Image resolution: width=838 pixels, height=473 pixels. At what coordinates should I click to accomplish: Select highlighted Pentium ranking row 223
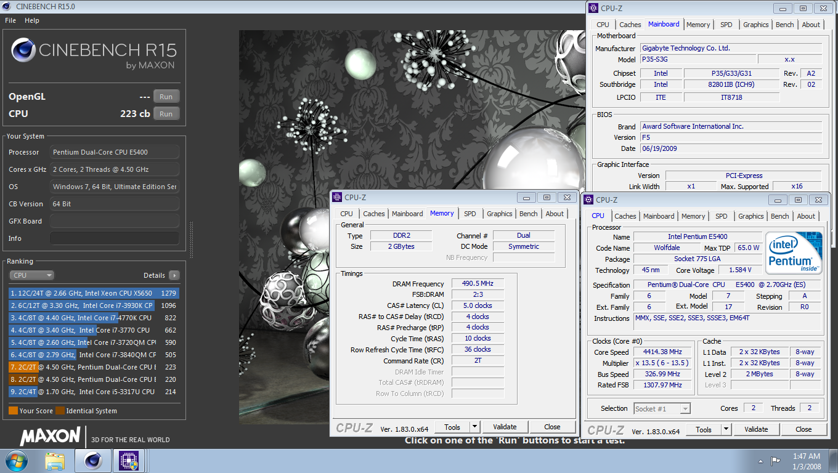pyautogui.click(x=94, y=367)
